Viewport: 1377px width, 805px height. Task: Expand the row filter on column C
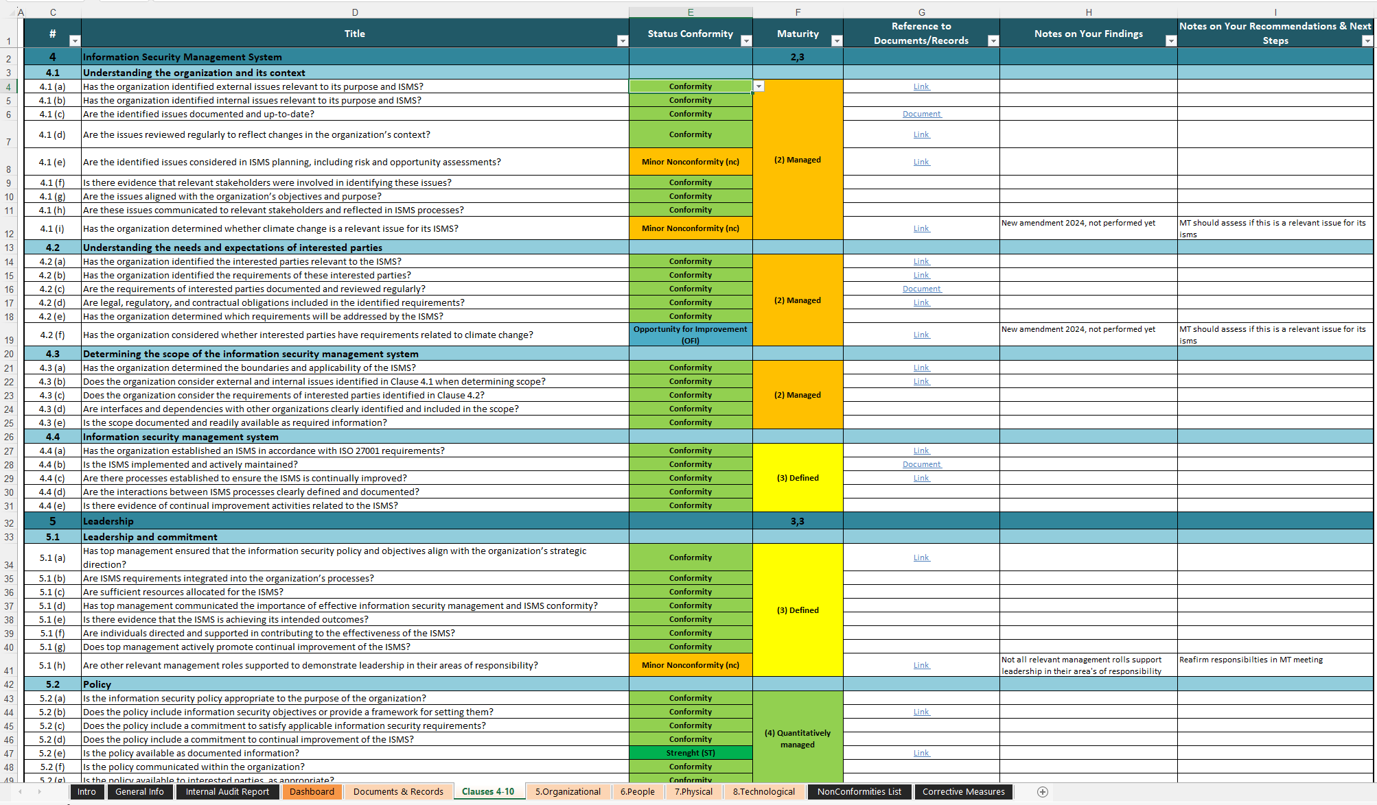click(75, 38)
